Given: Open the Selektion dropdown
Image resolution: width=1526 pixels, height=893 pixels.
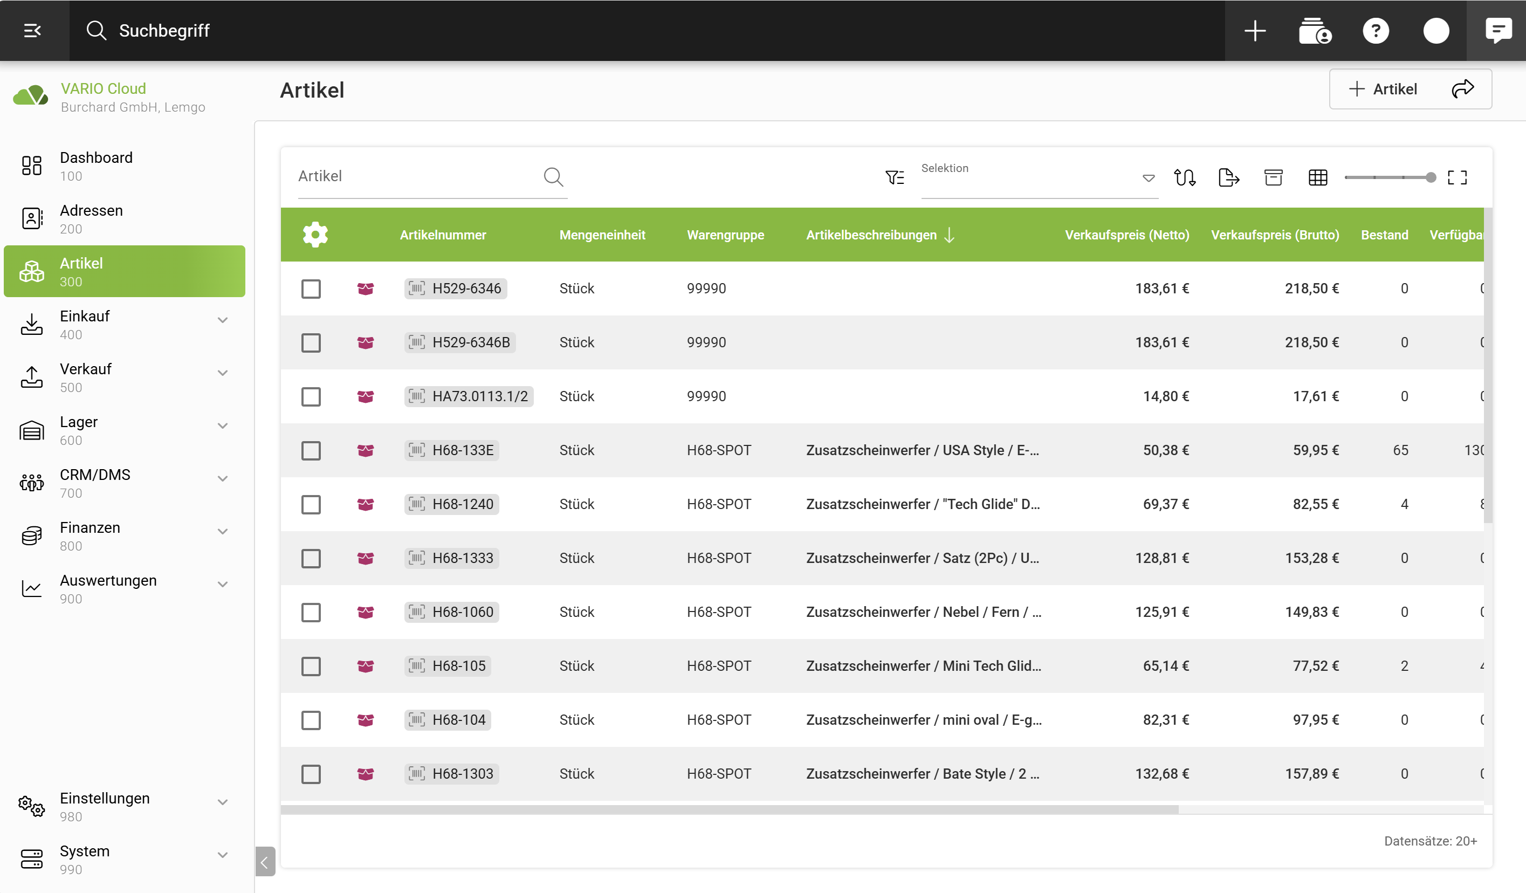Looking at the screenshot, I should pos(1147,177).
